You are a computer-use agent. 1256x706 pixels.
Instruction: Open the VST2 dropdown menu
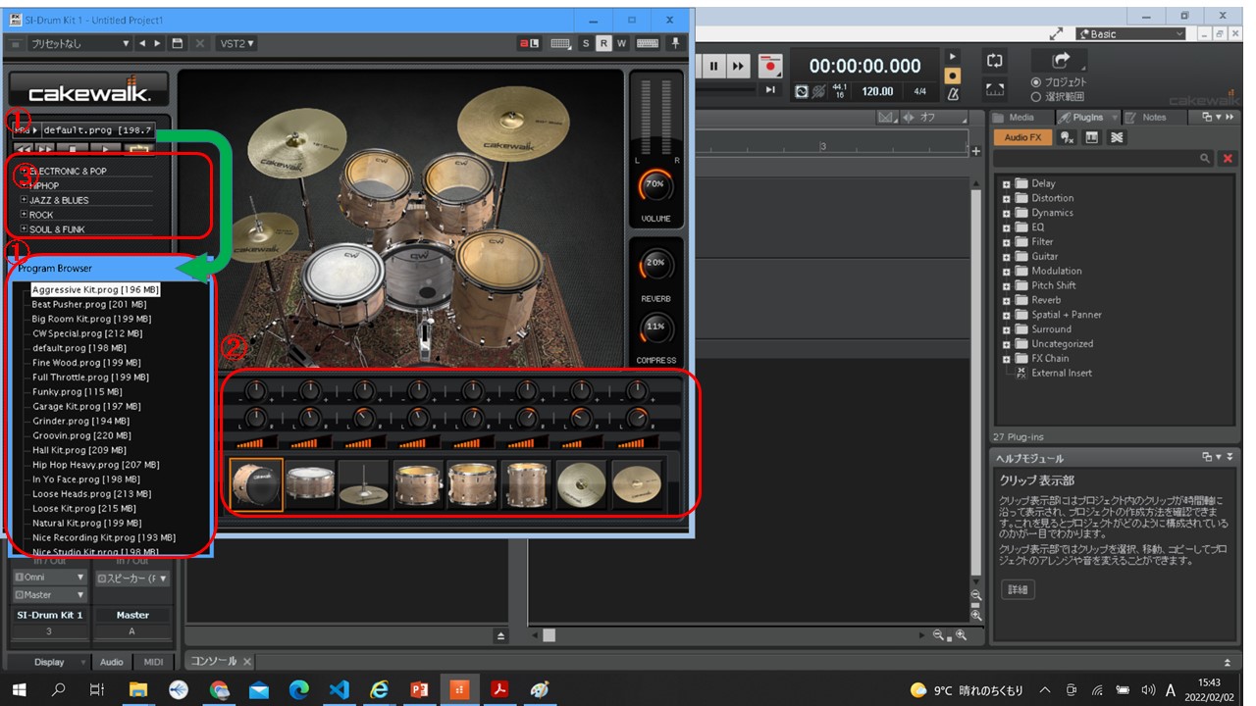(x=236, y=43)
